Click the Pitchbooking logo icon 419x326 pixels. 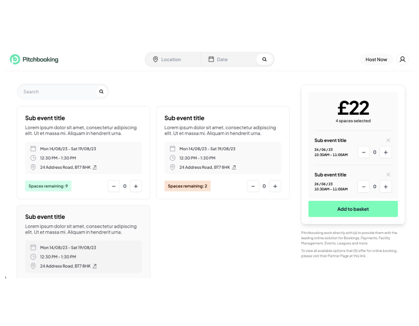click(x=15, y=59)
